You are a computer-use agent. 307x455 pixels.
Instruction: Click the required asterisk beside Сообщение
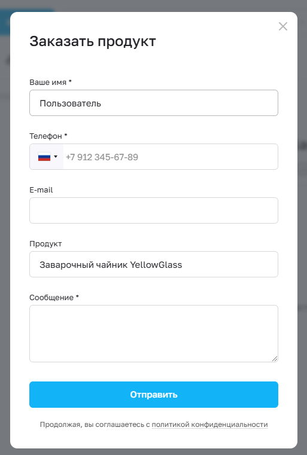(77, 297)
